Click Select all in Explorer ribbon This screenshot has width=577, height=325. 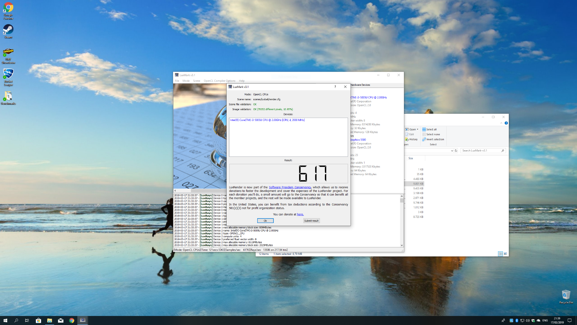click(x=429, y=129)
